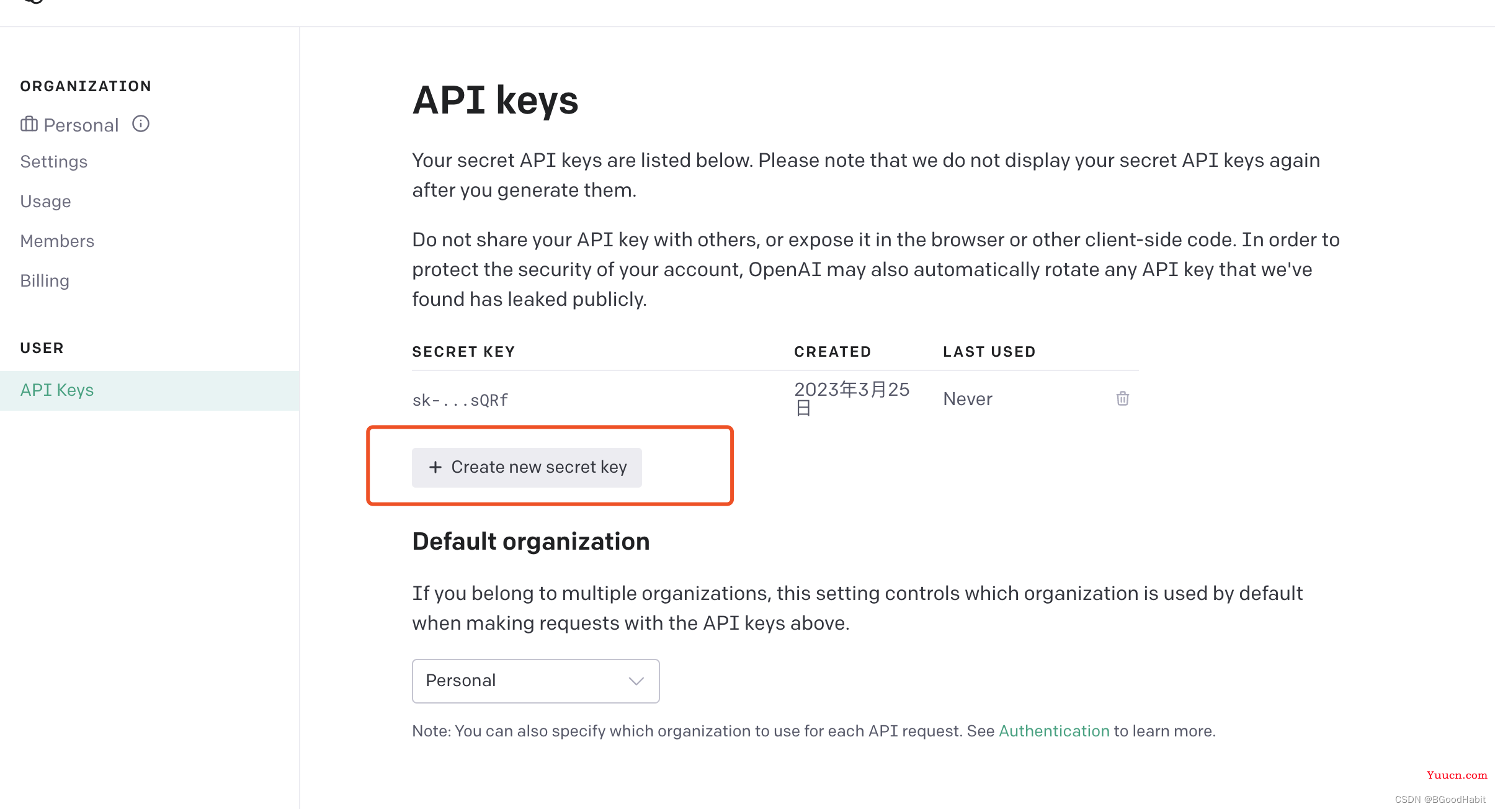Click the Usage menu item
The height and width of the screenshot is (809, 1495).
(x=45, y=200)
